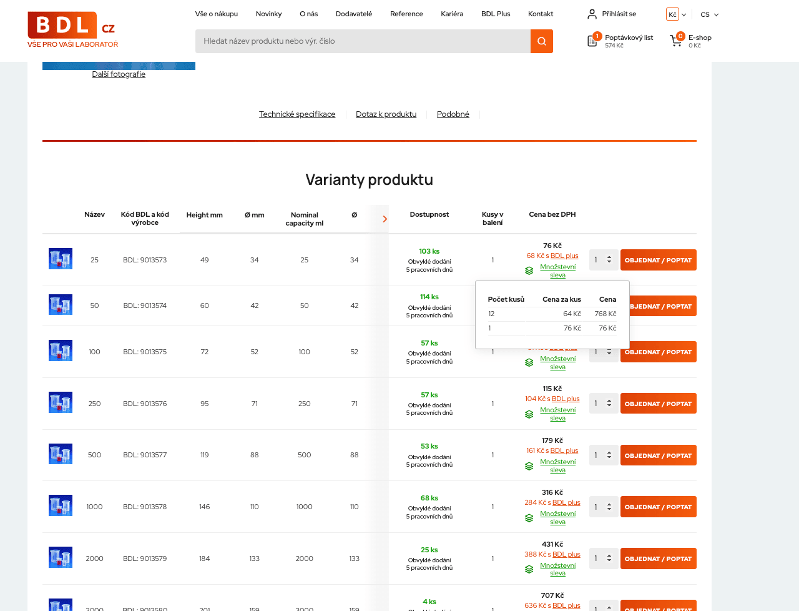Click the quantity discount layers icon for 25 row

click(529, 271)
